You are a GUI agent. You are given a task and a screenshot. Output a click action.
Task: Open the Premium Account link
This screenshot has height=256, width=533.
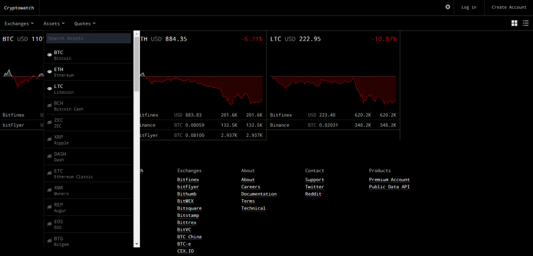point(389,180)
